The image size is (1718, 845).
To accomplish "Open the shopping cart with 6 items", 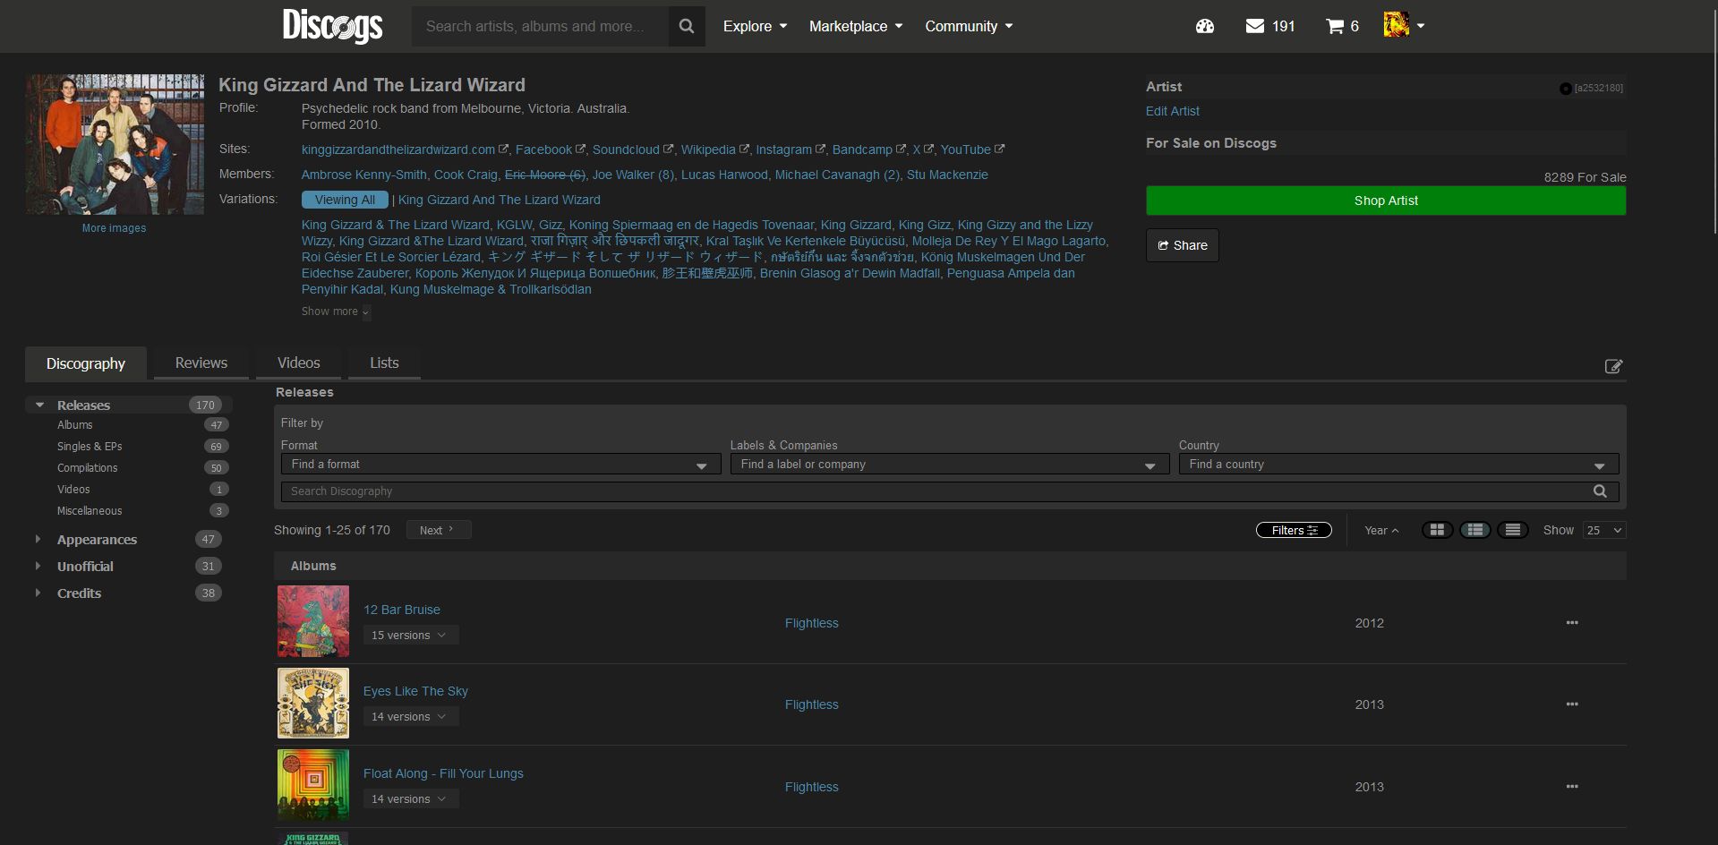I will [x=1342, y=26].
